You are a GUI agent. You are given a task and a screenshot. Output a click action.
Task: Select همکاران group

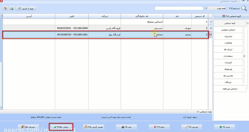(228, 43)
